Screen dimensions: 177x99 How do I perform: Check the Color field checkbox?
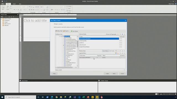(63, 53)
